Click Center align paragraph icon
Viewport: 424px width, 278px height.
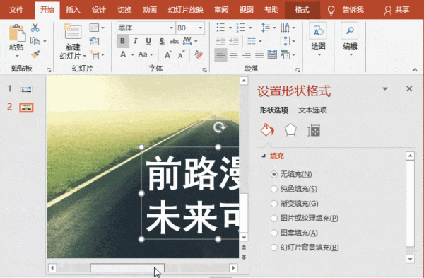234,55
